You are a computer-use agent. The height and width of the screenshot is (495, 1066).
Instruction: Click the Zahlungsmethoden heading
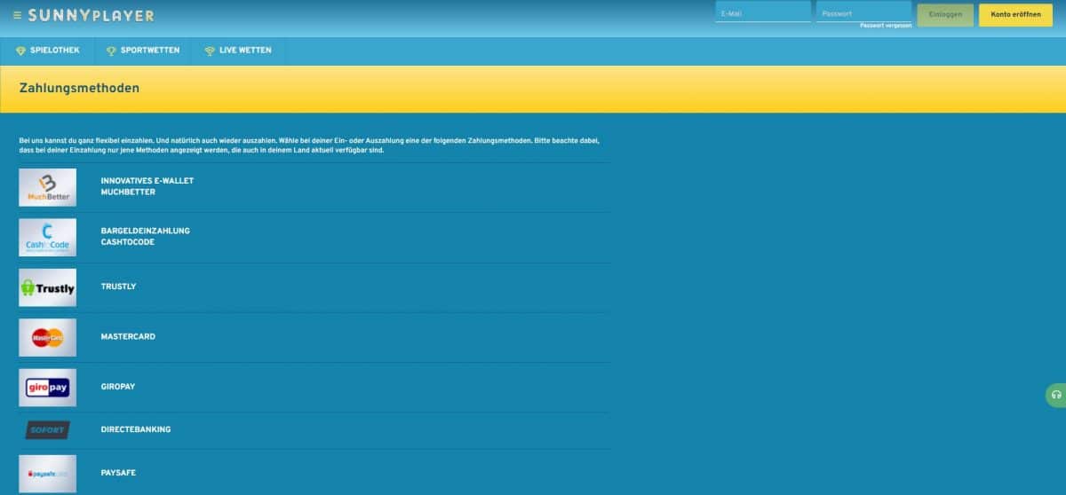tap(79, 89)
